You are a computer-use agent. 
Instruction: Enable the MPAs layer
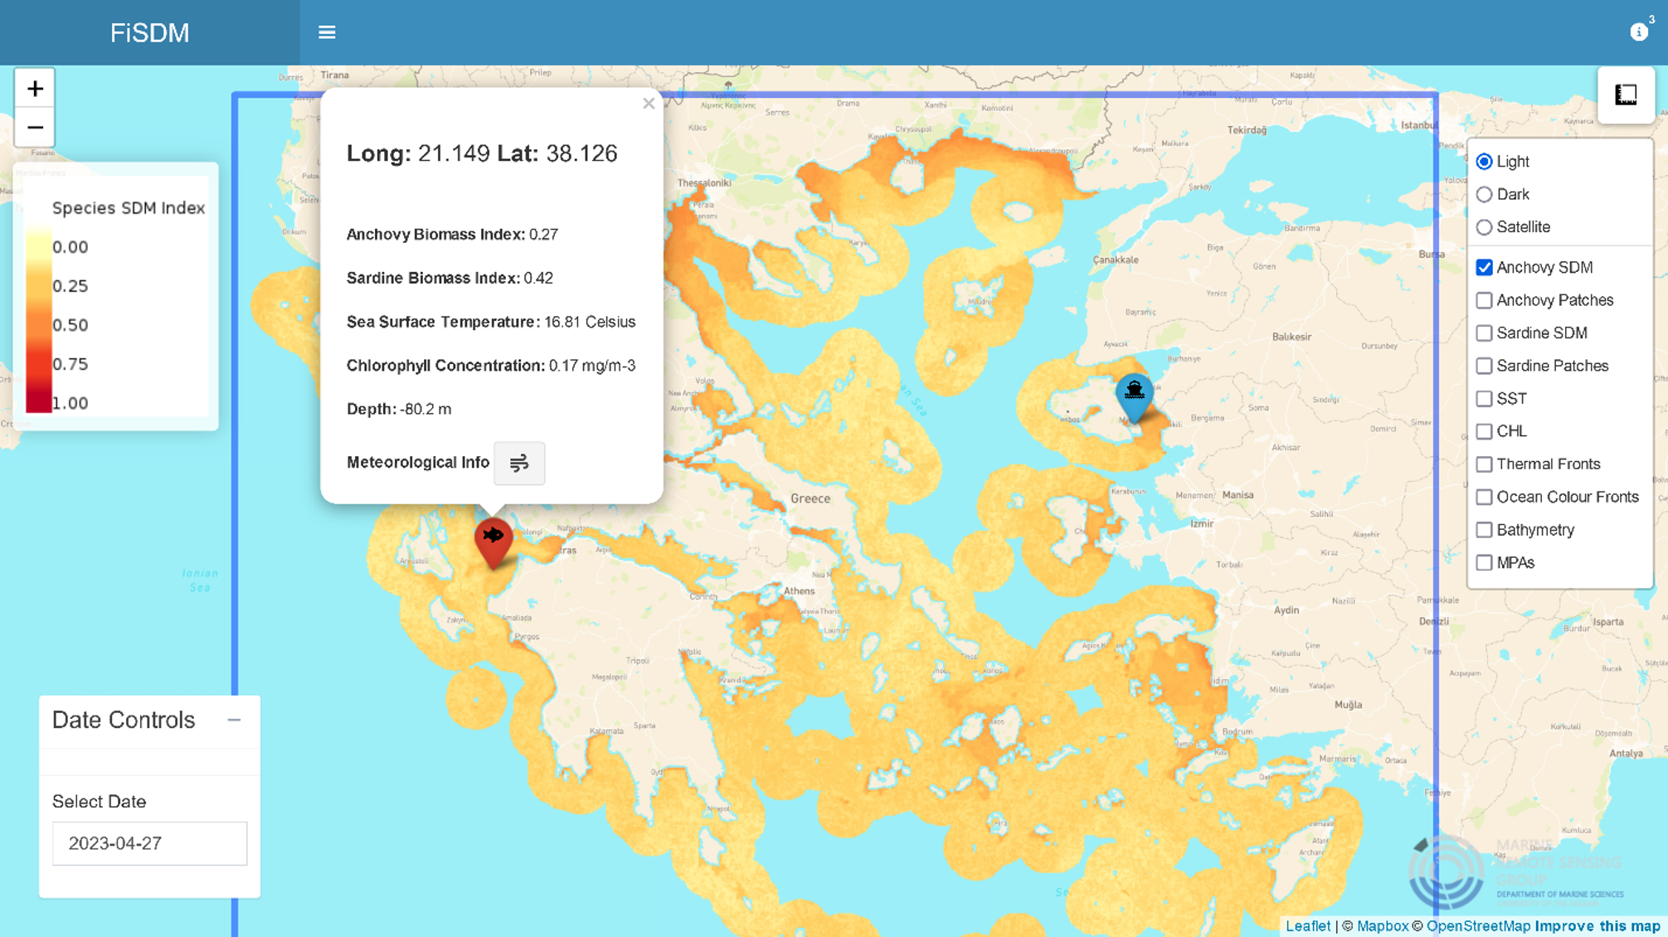click(1484, 563)
